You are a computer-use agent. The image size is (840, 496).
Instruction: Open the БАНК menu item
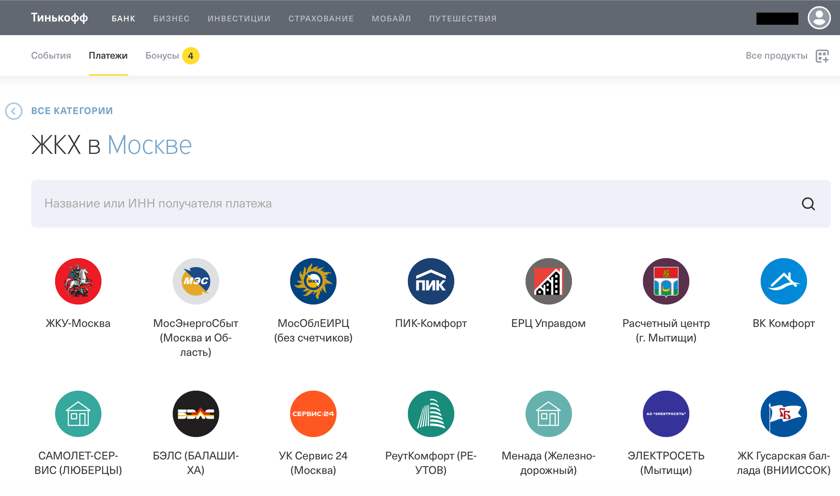(123, 18)
